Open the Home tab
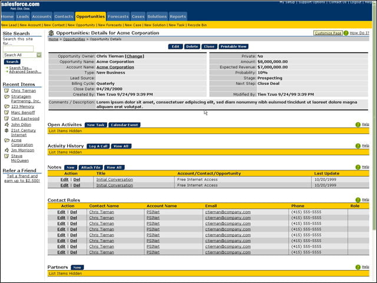 (8, 17)
